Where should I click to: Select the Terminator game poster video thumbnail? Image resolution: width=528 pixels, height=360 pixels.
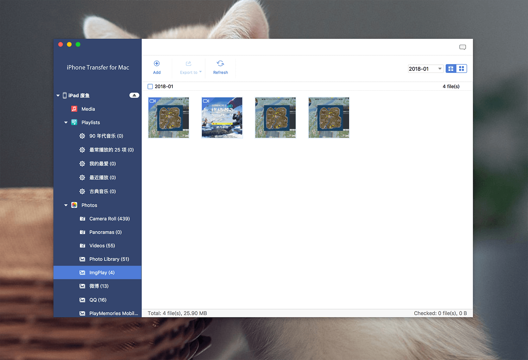click(222, 118)
